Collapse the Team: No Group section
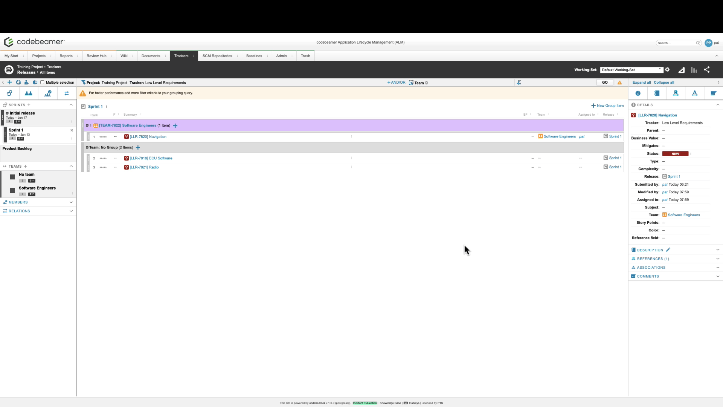723x407 pixels. pos(87,147)
